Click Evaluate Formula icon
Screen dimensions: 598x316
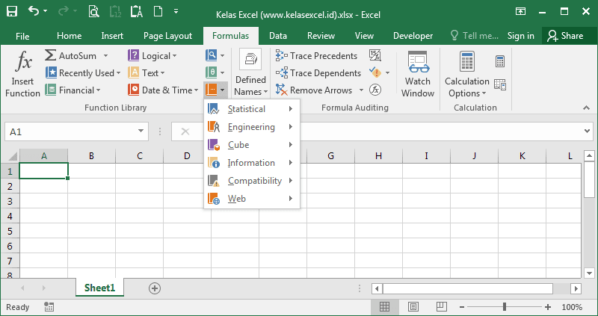pyautogui.click(x=375, y=90)
